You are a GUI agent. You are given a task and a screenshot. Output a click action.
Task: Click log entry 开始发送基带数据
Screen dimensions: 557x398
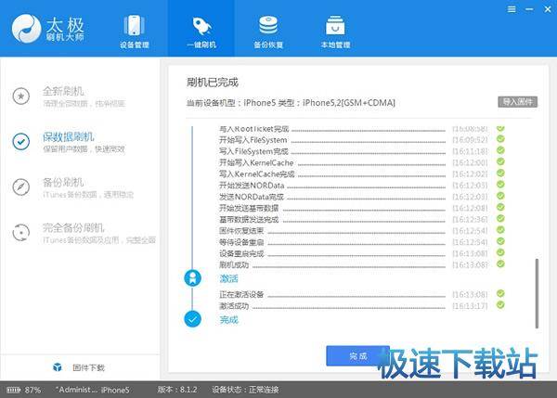tap(249, 208)
